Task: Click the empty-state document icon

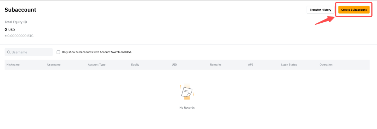Action: tap(187, 92)
